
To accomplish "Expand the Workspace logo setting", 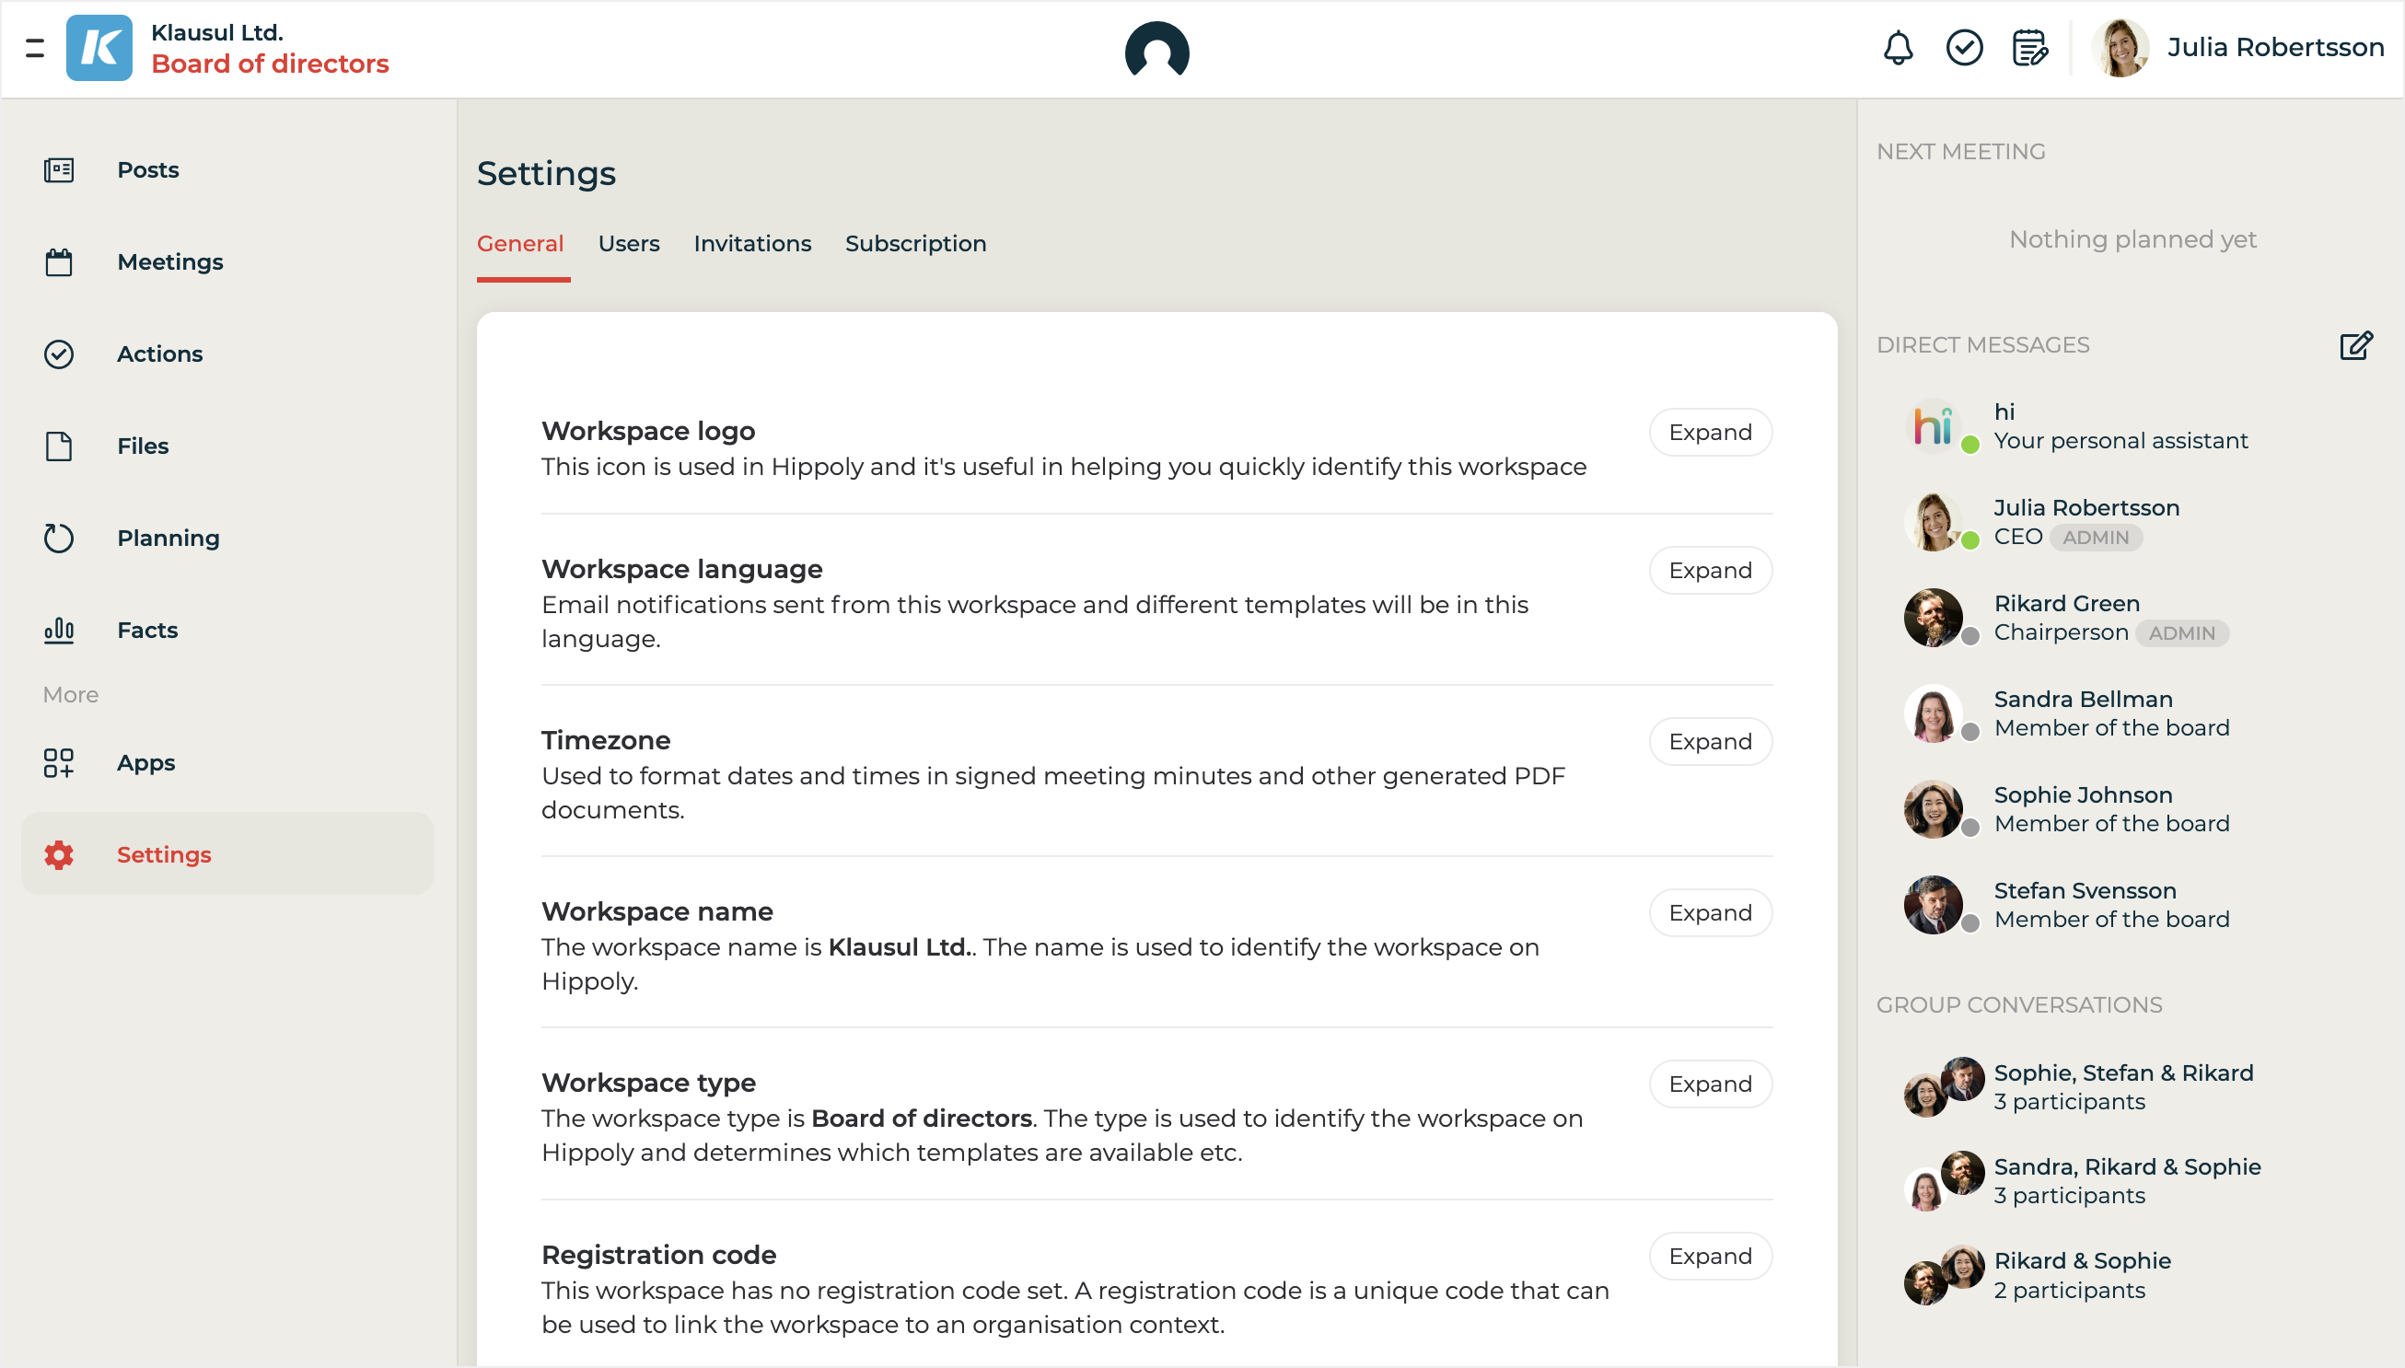I will [1710, 432].
